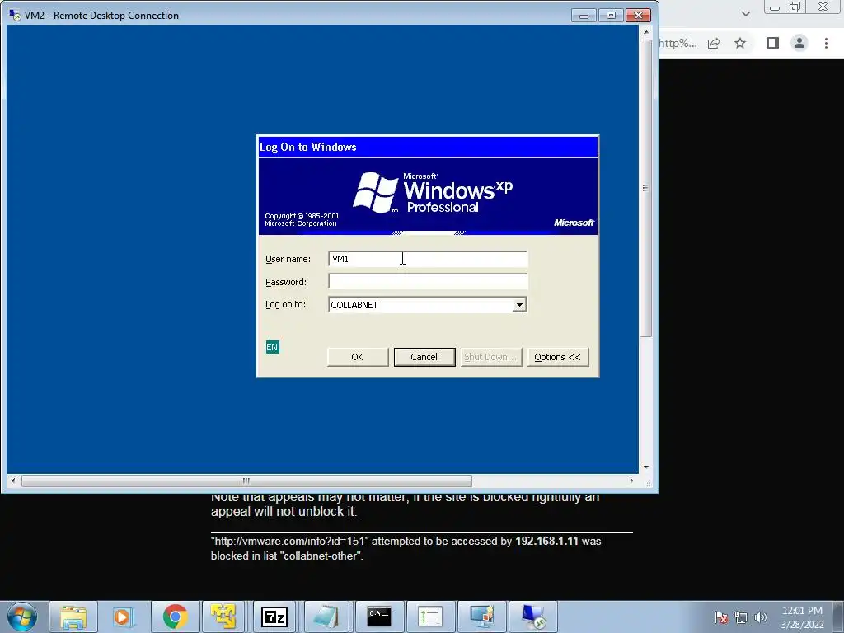Image resolution: width=844 pixels, height=633 pixels.
Task: Click the EN language indicator
Action: 272,347
